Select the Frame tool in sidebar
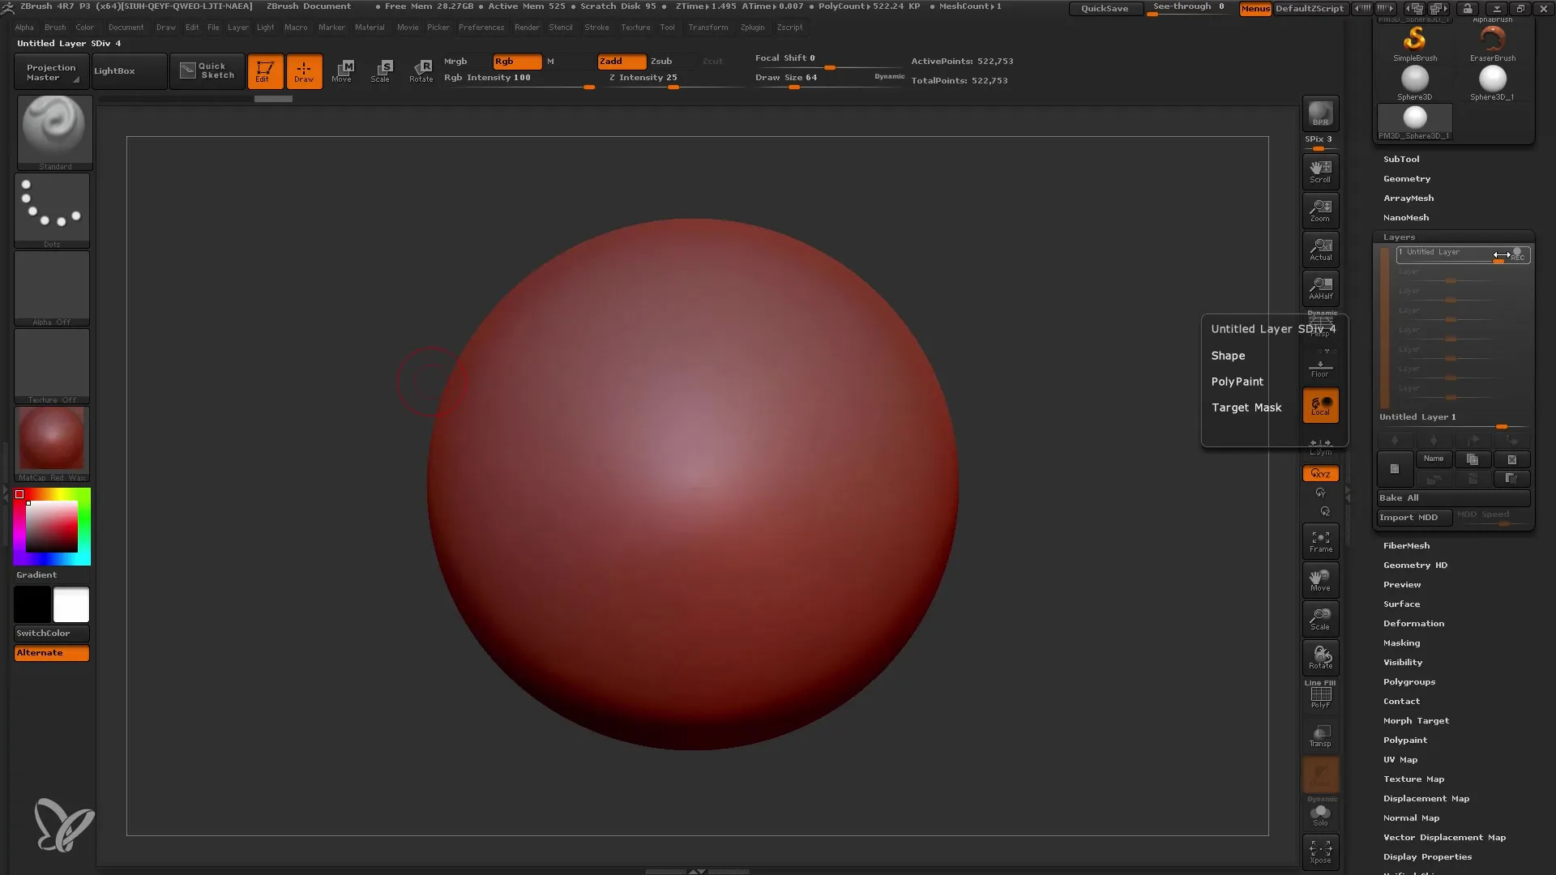The height and width of the screenshot is (875, 1556). tap(1320, 543)
